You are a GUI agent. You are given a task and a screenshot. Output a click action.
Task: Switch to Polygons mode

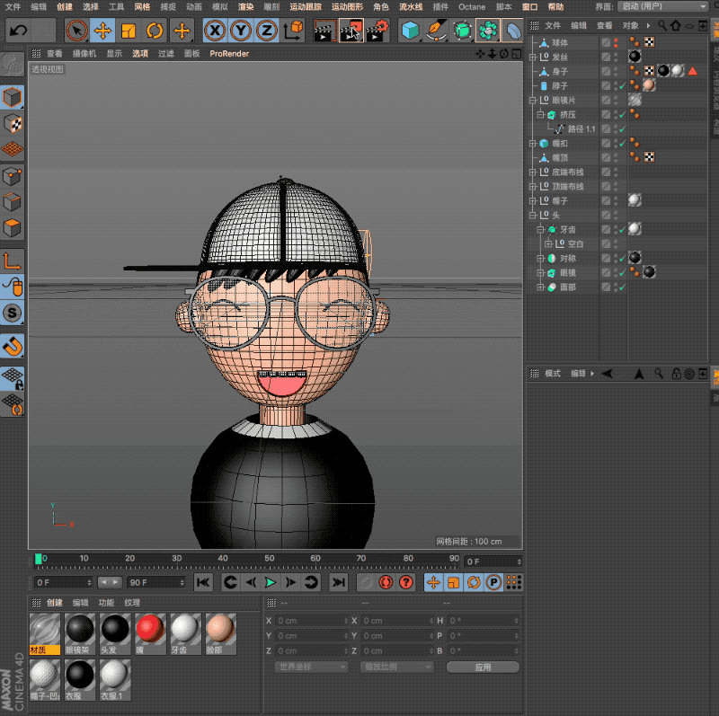pyautogui.click(x=13, y=227)
